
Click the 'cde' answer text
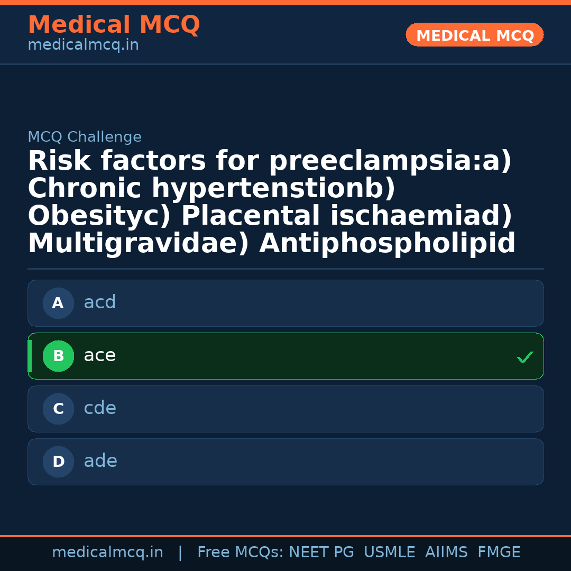(x=100, y=408)
